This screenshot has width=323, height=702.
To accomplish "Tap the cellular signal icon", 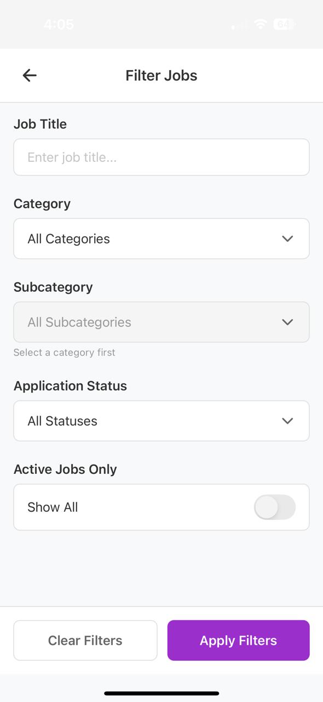I will coord(239,24).
